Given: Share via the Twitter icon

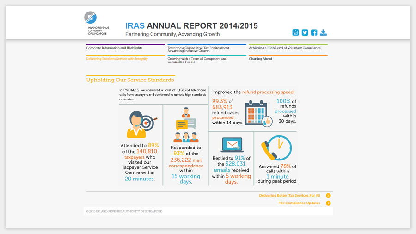Looking at the screenshot, I should click(x=305, y=32).
